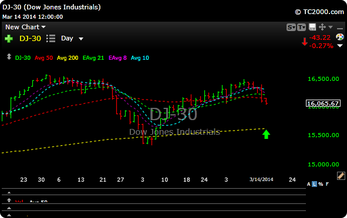Viewport: 347px width, 218px height.
Task: Click the Avg 200 legend label
Action: [x=68, y=58]
